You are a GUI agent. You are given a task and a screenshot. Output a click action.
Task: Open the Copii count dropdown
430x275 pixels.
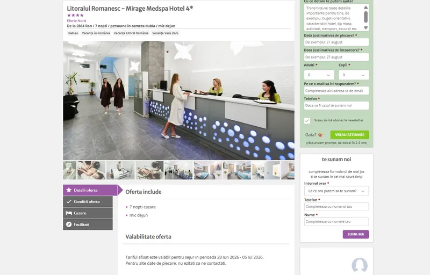point(354,75)
